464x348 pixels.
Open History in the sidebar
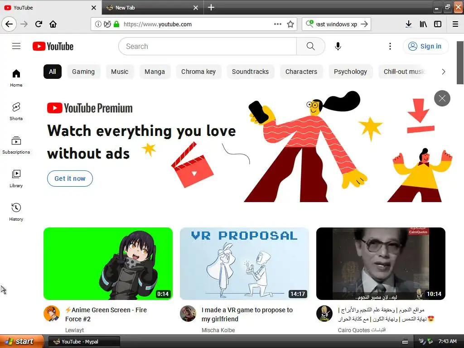coord(16,212)
